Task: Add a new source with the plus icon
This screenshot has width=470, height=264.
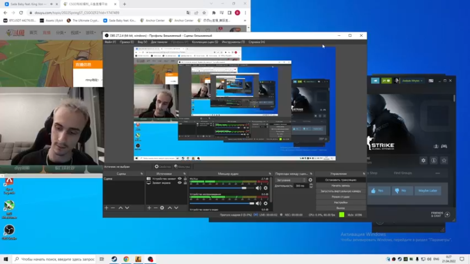Action: point(149,208)
